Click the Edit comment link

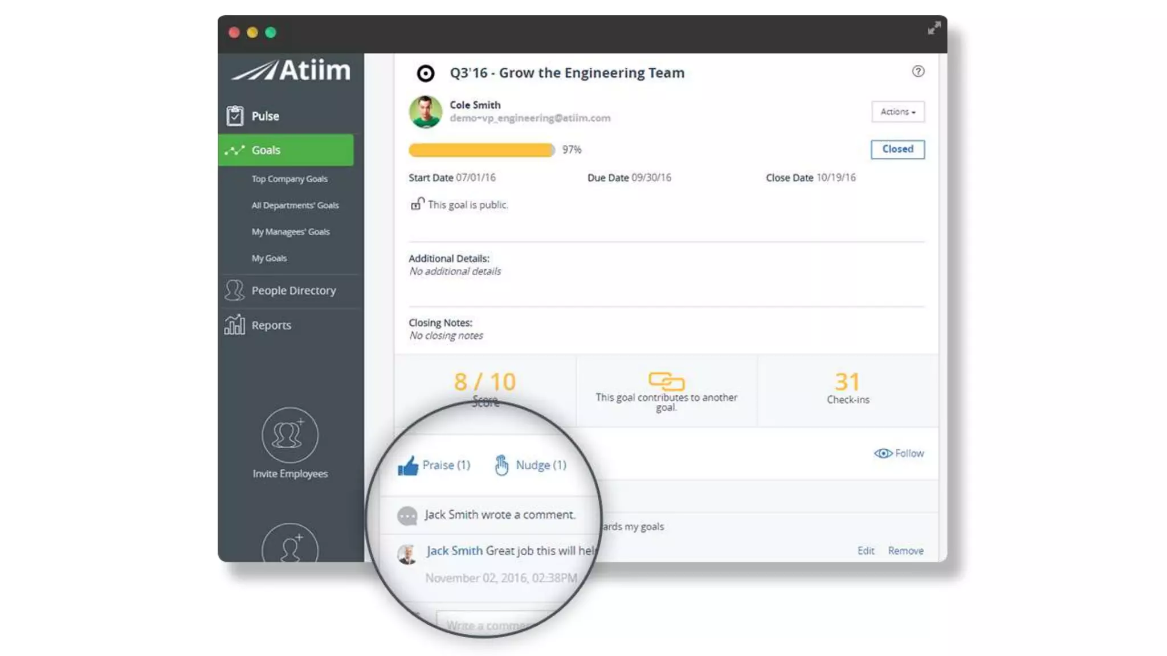[865, 551]
